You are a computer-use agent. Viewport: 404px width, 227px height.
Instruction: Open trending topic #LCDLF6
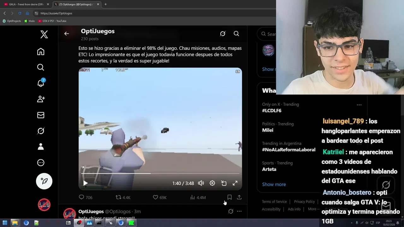(x=271, y=111)
